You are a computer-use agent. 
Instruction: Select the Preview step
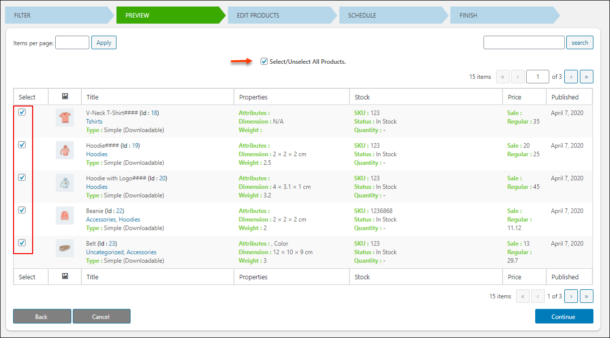click(171, 15)
